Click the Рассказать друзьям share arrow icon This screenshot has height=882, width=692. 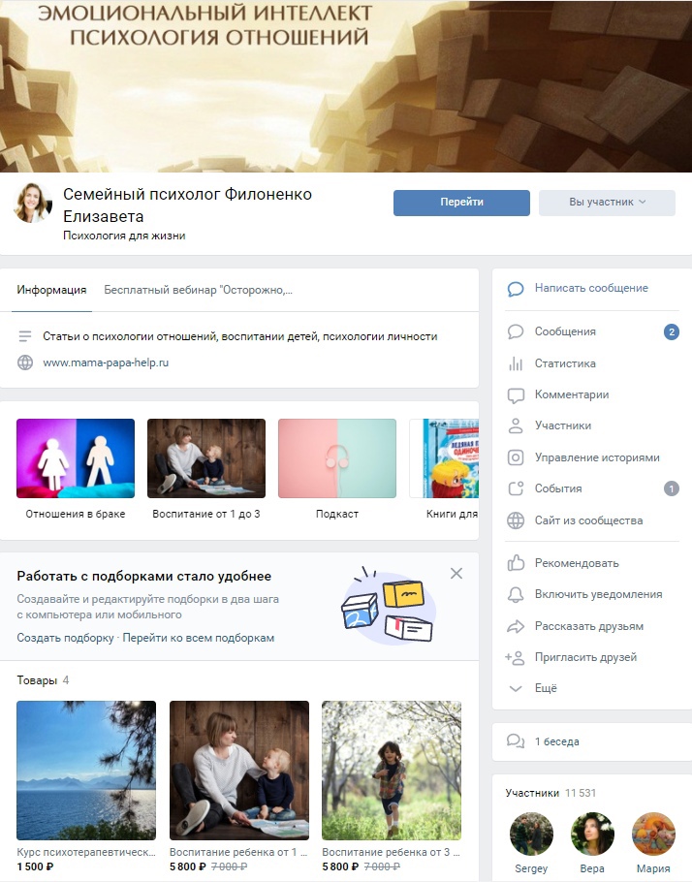pos(516,626)
